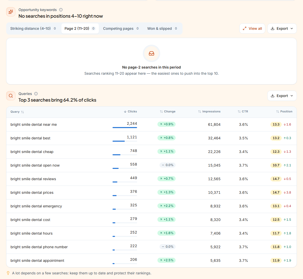Image resolution: width=303 pixels, height=279 pixels.
Task: Select the Page 2 (11–20) tab
Action: pyautogui.click(x=80, y=28)
